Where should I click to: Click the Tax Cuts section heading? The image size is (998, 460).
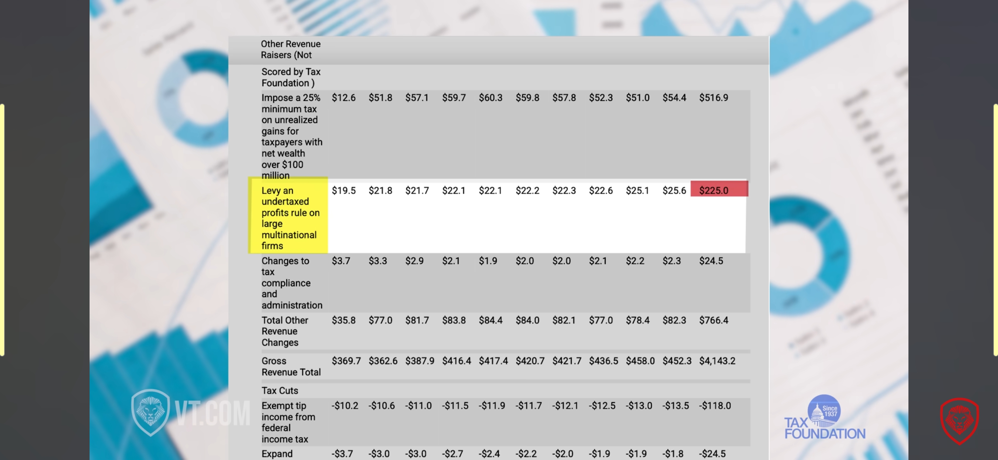pyautogui.click(x=279, y=390)
